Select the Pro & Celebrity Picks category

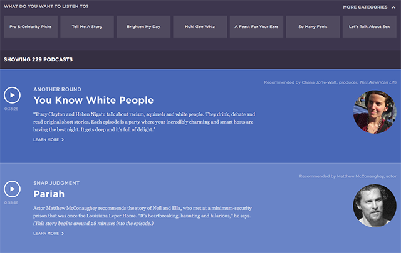pyautogui.click(x=31, y=27)
